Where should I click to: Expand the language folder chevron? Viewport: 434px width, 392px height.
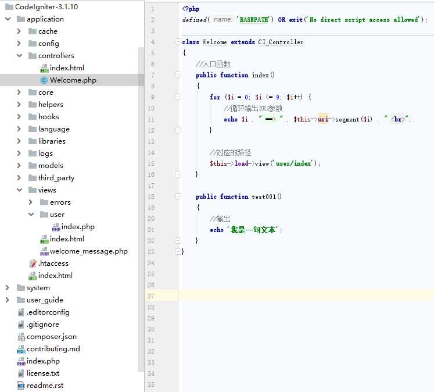tap(19, 129)
